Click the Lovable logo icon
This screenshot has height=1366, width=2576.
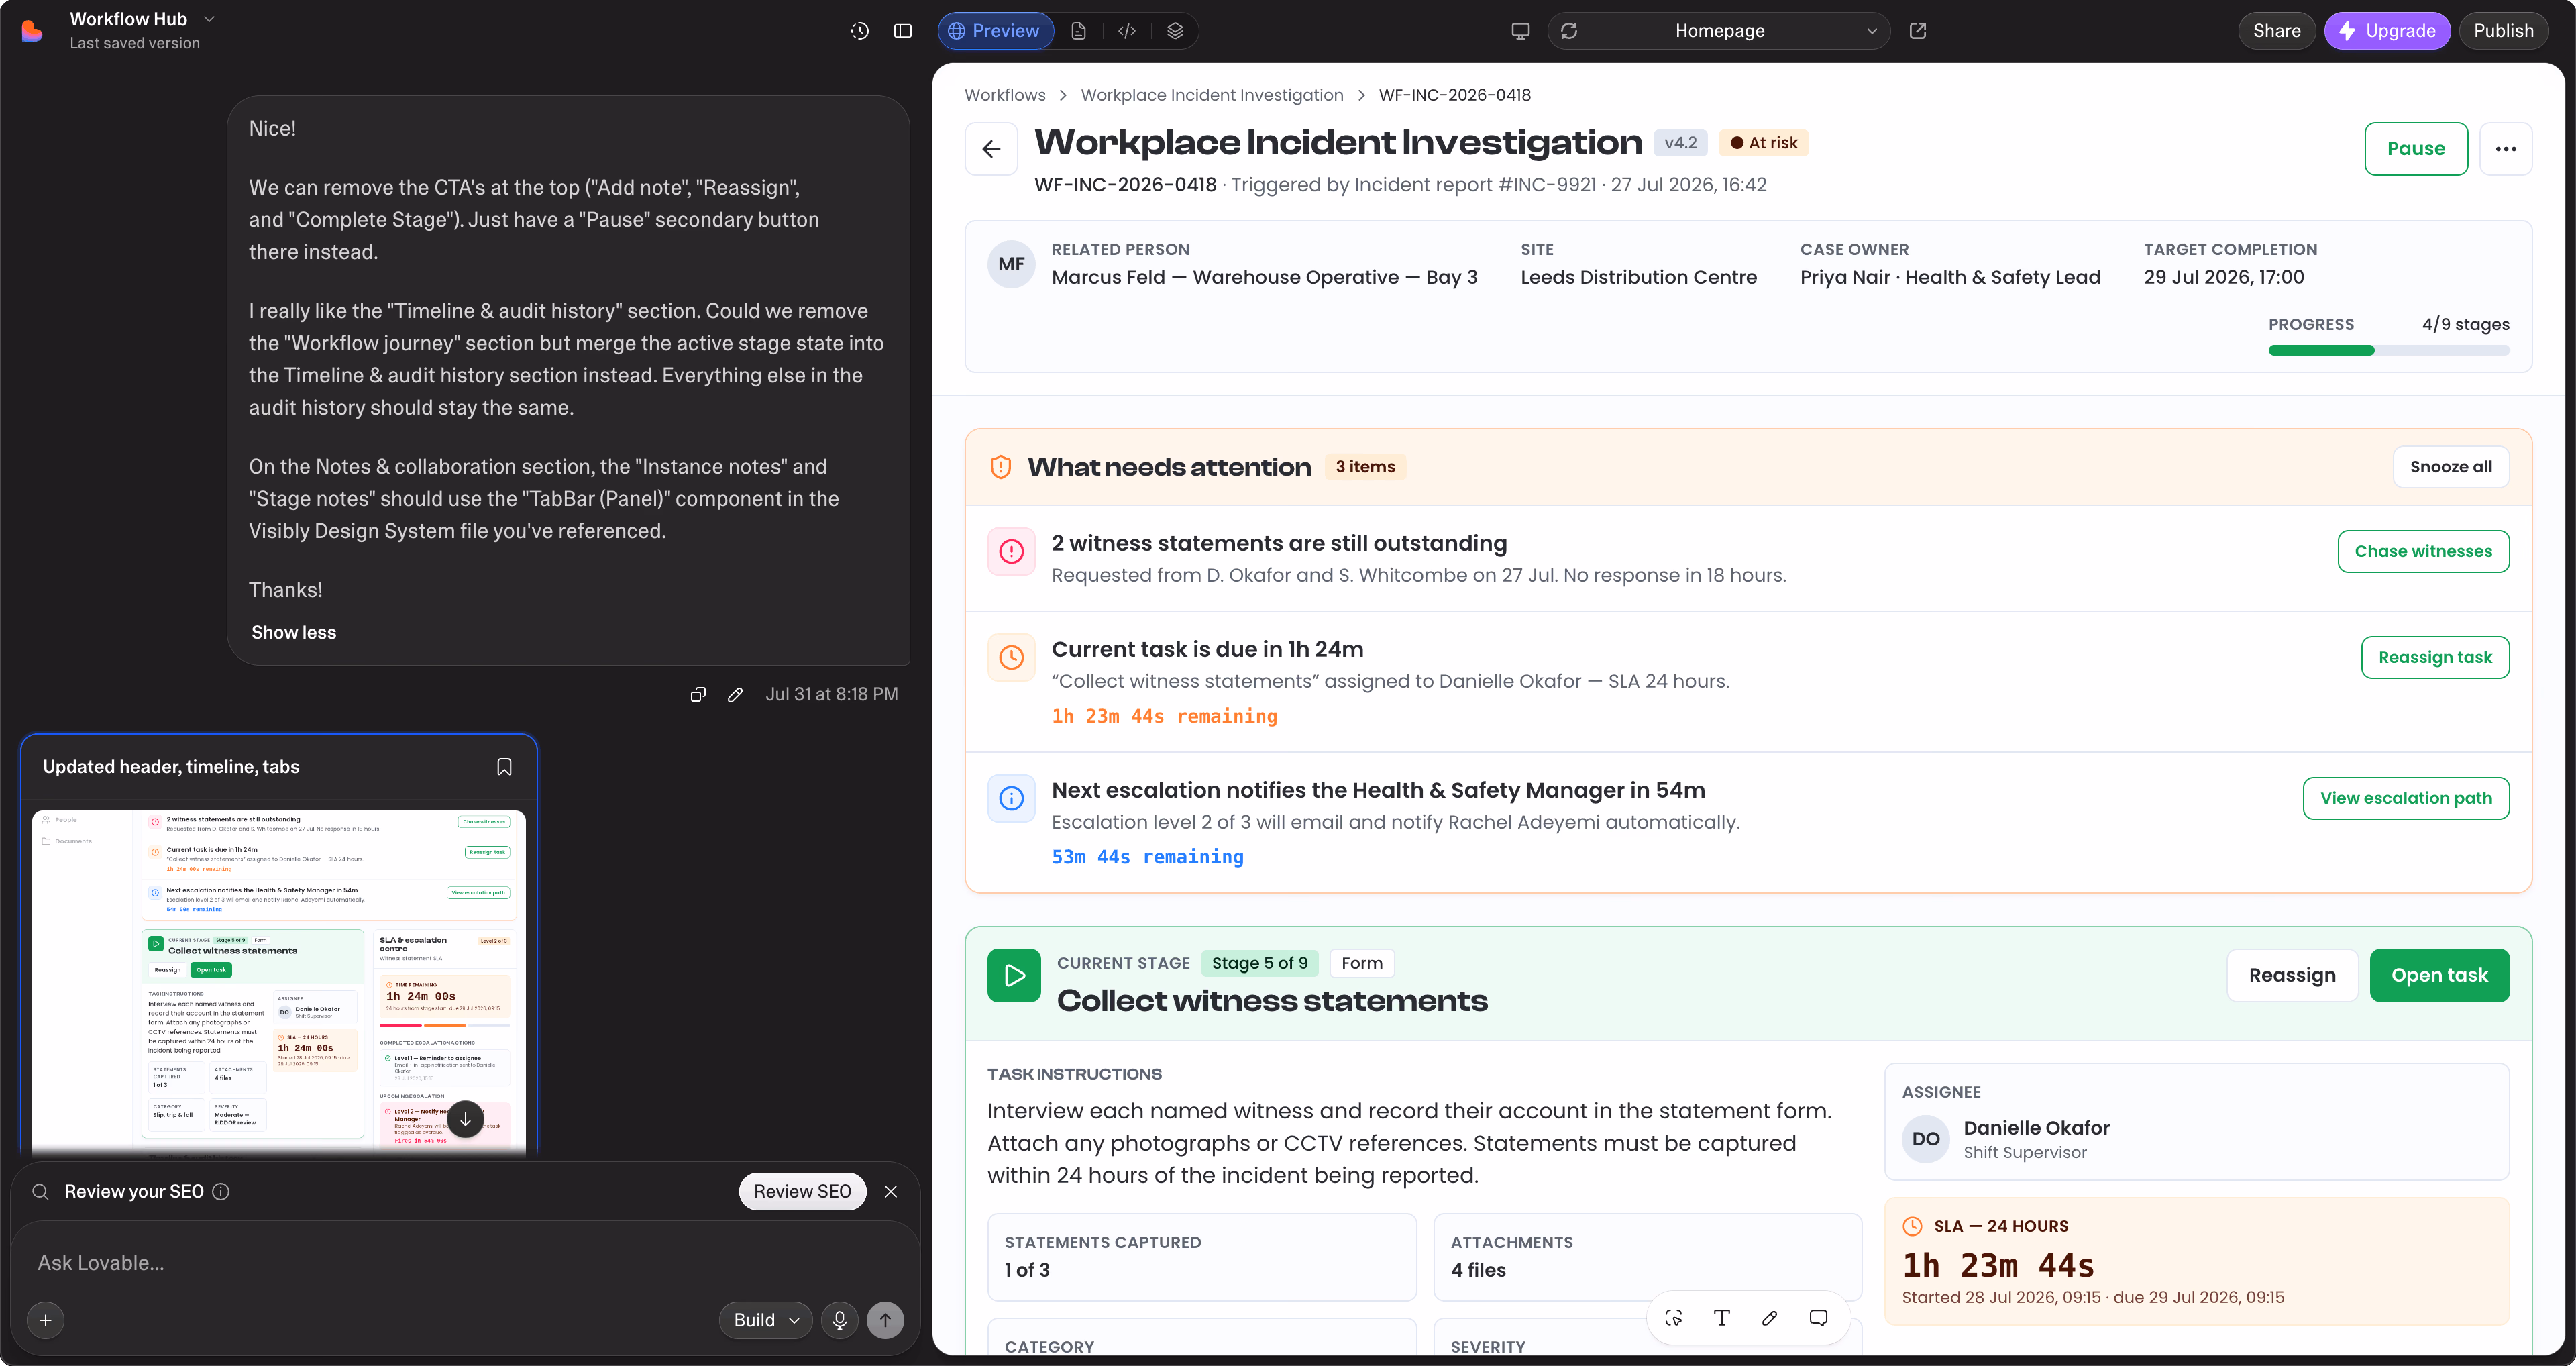coord(32,31)
